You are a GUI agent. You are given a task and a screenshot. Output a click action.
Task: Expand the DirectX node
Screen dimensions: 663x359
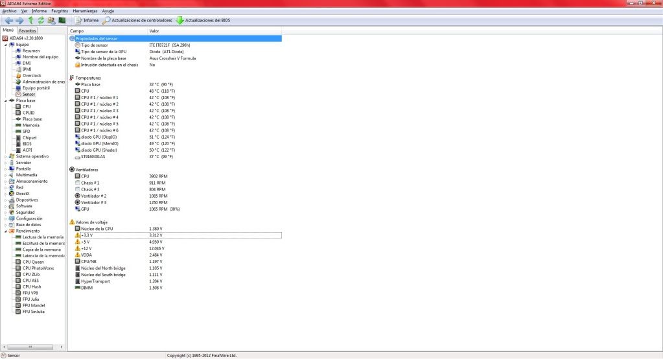coord(5,194)
